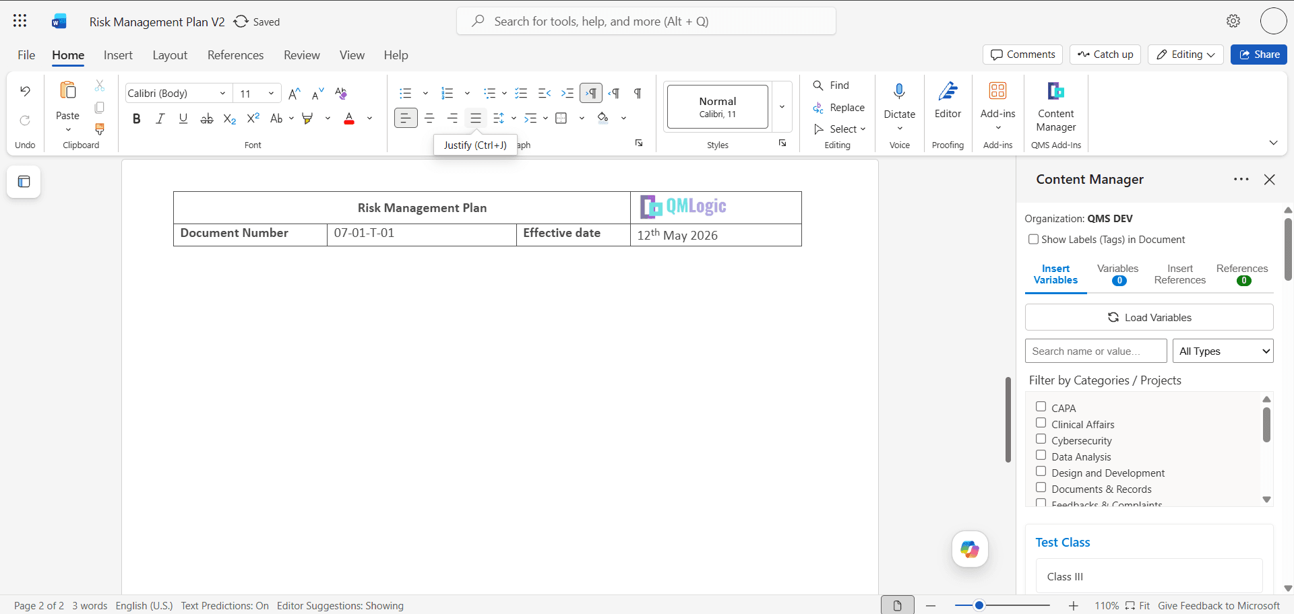Click the Grow Font icon
Image resolution: width=1294 pixels, height=614 pixels.
[x=295, y=94]
